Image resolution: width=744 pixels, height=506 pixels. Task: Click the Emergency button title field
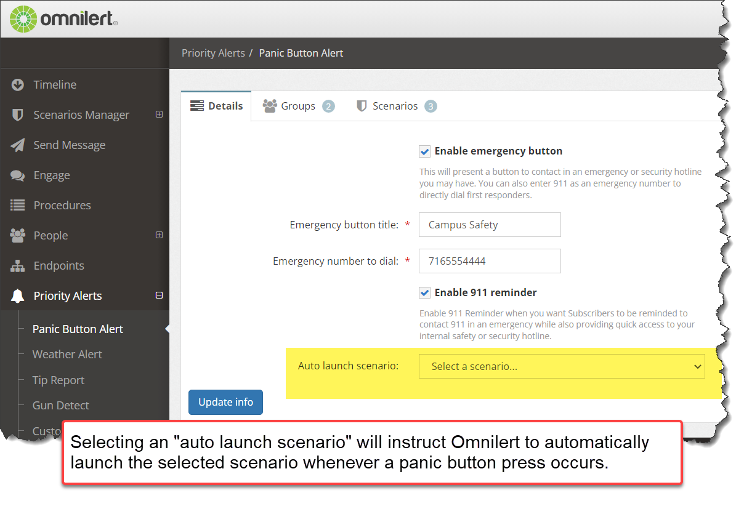[x=490, y=225]
